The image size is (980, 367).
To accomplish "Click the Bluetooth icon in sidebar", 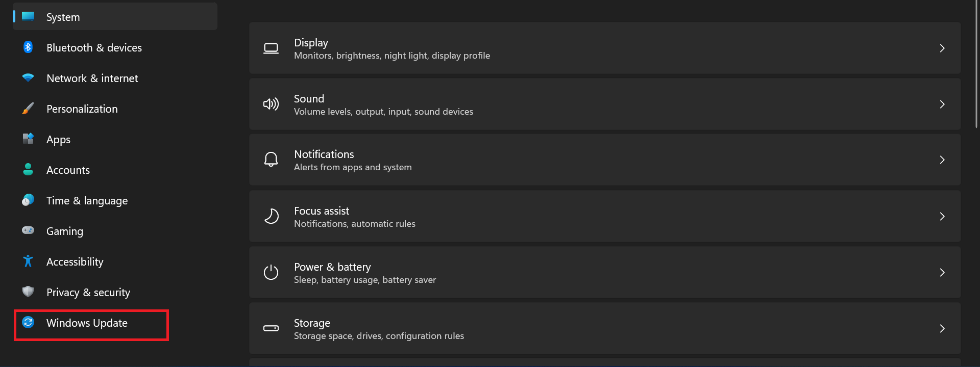I will click(x=28, y=47).
